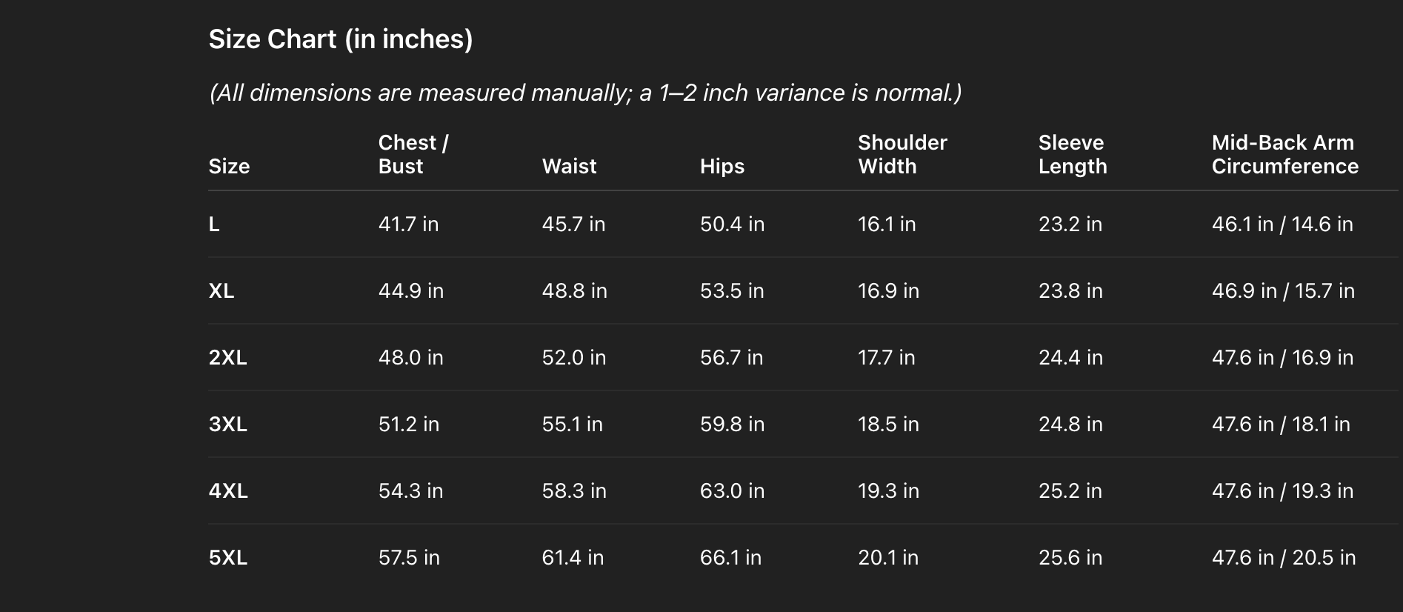The height and width of the screenshot is (612, 1403).
Task: Select the 47.6 in / 20.5 in cell
Action: (x=1283, y=557)
